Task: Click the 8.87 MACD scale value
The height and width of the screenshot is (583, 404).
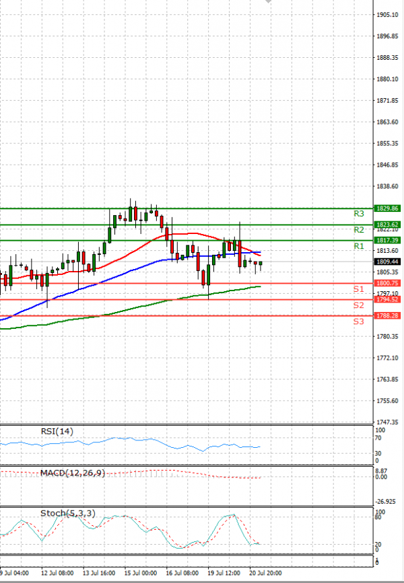Action: pyautogui.click(x=382, y=471)
